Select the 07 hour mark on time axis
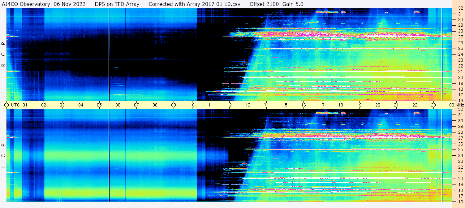Screen dimensions: 465x208 point(136,105)
